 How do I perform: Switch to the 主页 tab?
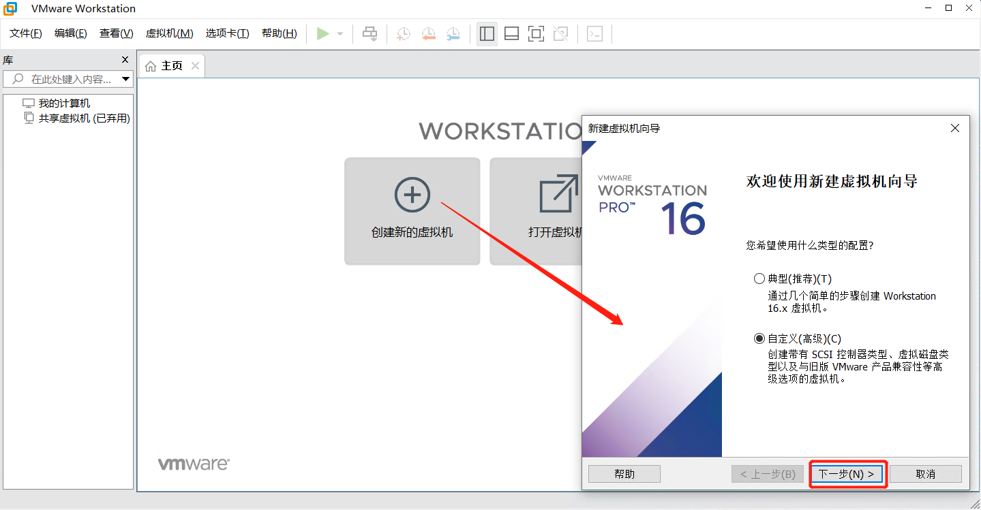[172, 66]
